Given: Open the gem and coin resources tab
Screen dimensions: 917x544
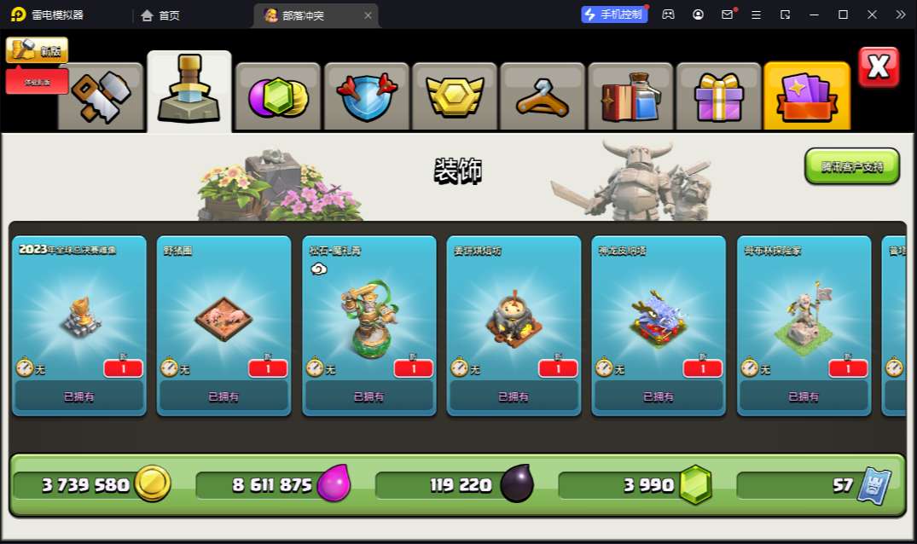Looking at the screenshot, I should 278,96.
